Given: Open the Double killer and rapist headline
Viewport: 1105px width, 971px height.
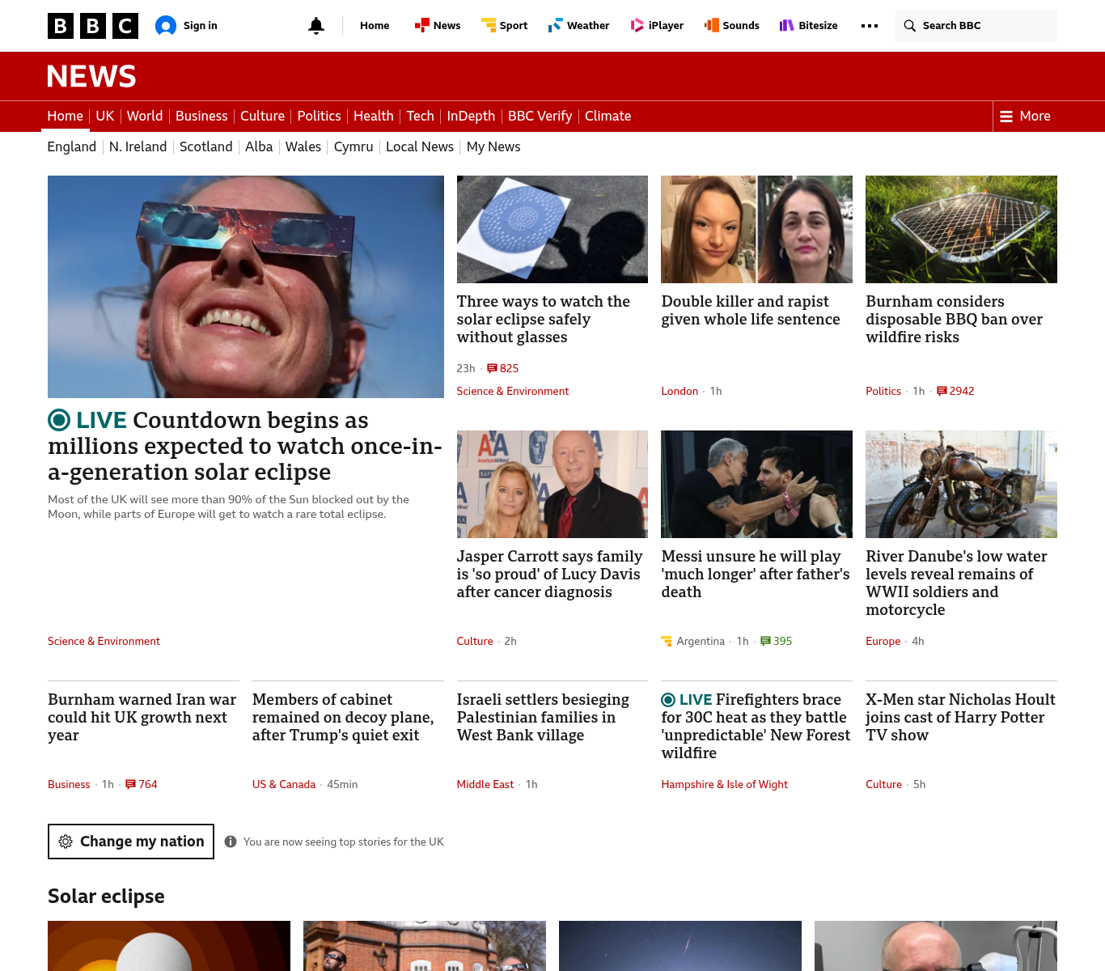Looking at the screenshot, I should [x=751, y=311].
